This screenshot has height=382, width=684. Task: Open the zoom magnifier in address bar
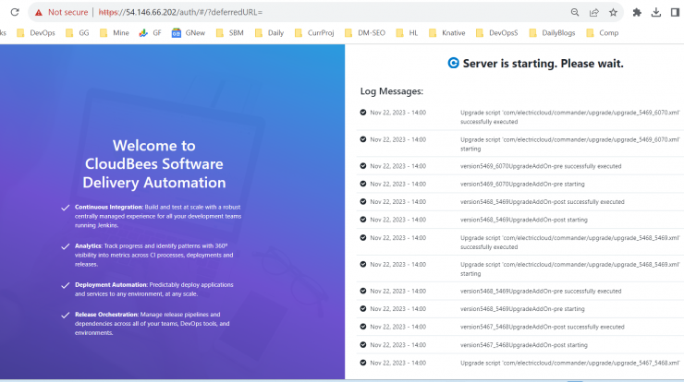(x=575, y=13)
